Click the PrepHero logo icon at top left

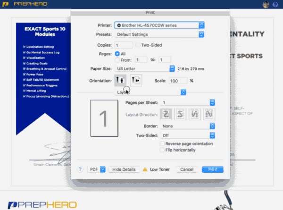pyautogui.click(x=6, y=4)
